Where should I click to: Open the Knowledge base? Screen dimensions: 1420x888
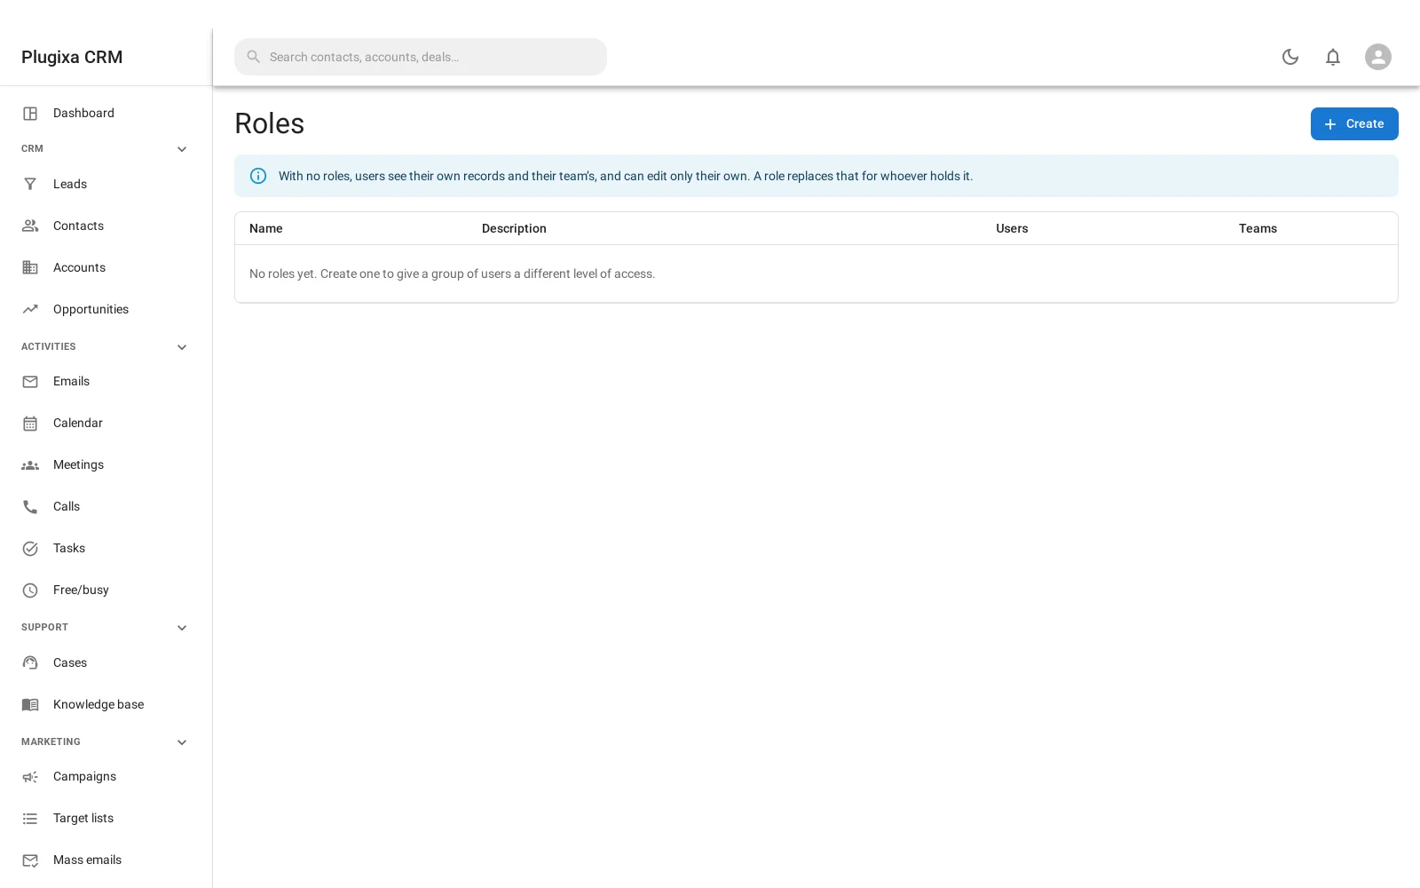click(x=106, y=705)
